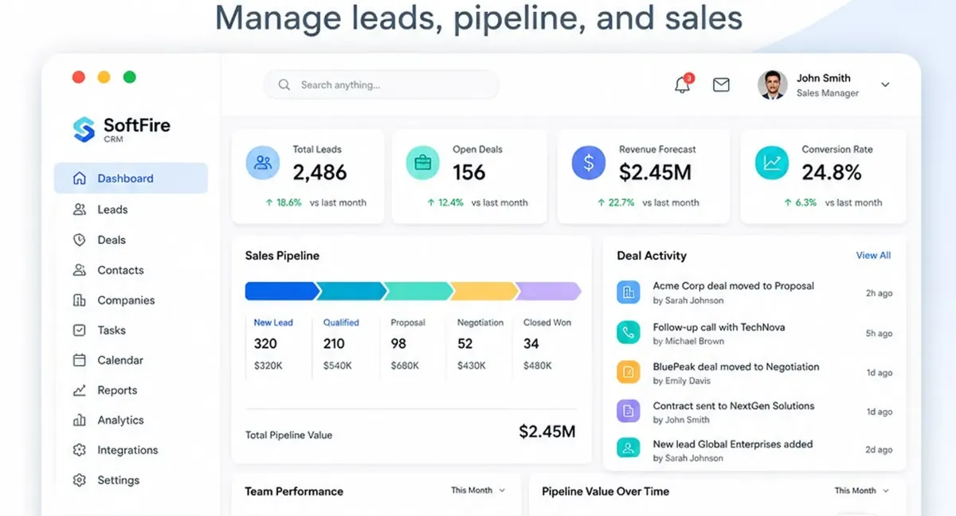Click the magnifier icon in search bar
Image resolution: width=956 pixels, height=516 pixels.
[284, 84]
